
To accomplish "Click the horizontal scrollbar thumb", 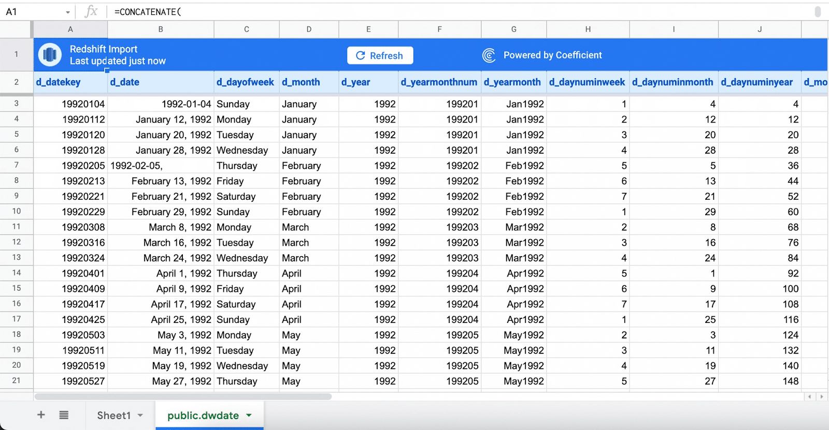I will coord(182,397).
